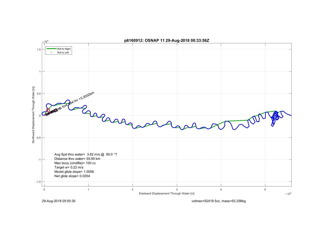Click the x-axis label 'Eastward Displacement Through Water [m]'
Viewport: 322px width, 238px height.
(x=167, y=193)
